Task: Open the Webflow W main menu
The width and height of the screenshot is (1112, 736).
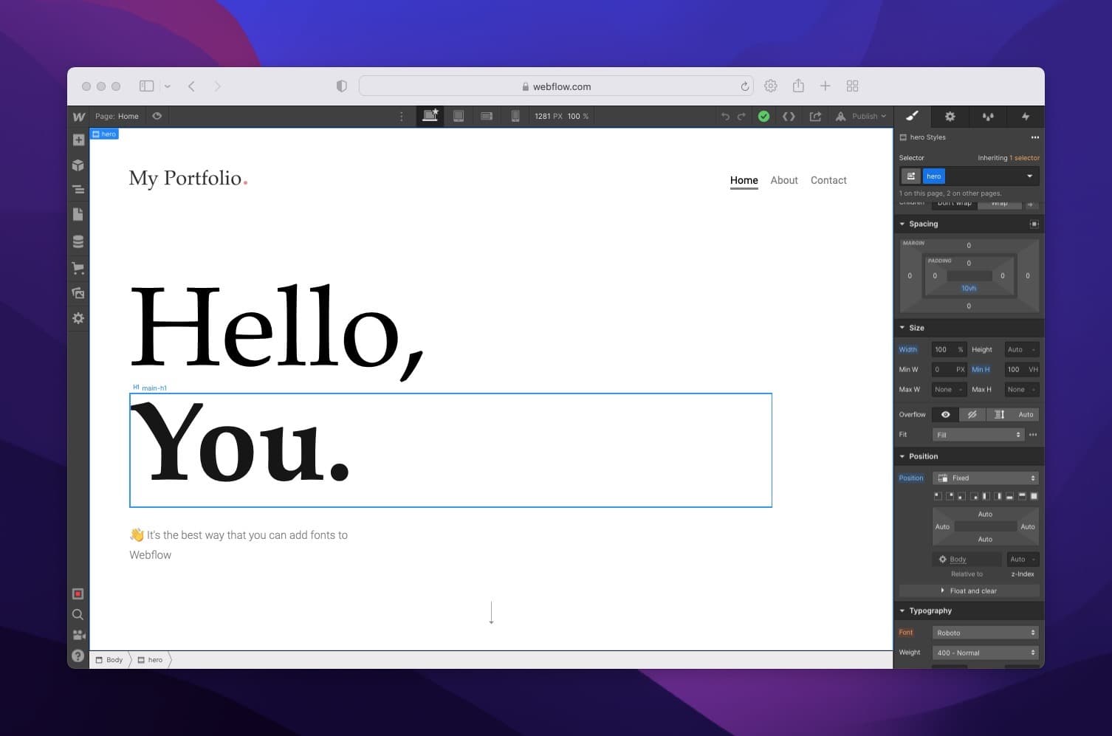Action: [78, 117]
